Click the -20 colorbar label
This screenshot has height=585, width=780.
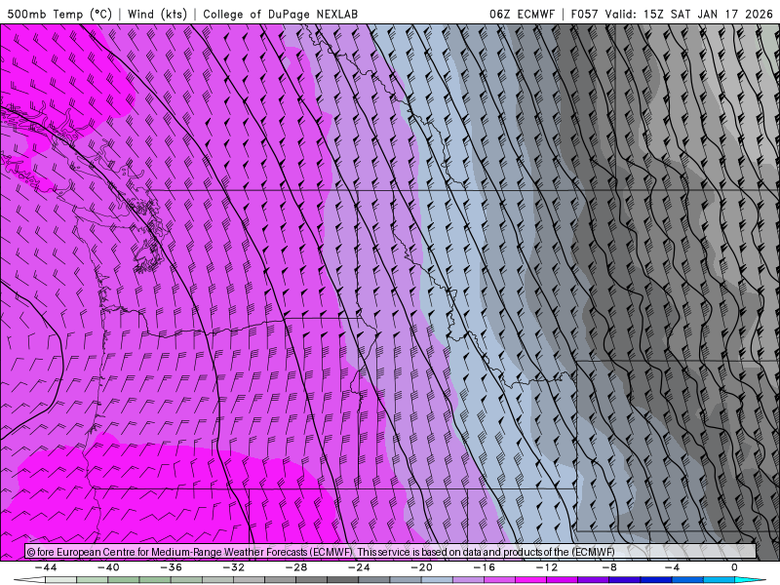[x=422, y=567]
